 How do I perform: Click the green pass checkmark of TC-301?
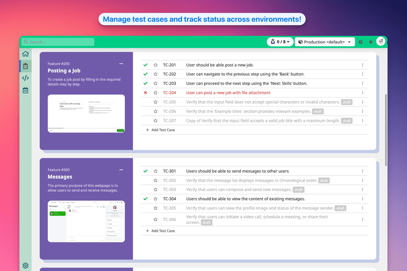click(x=145, y=171)
